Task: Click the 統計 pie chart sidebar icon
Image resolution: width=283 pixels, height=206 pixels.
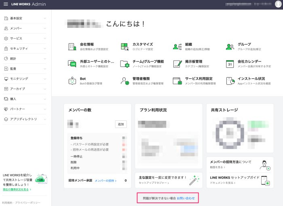Action: (6, 59)
